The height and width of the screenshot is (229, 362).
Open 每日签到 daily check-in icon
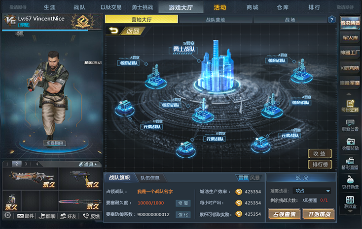pos(350,106)
